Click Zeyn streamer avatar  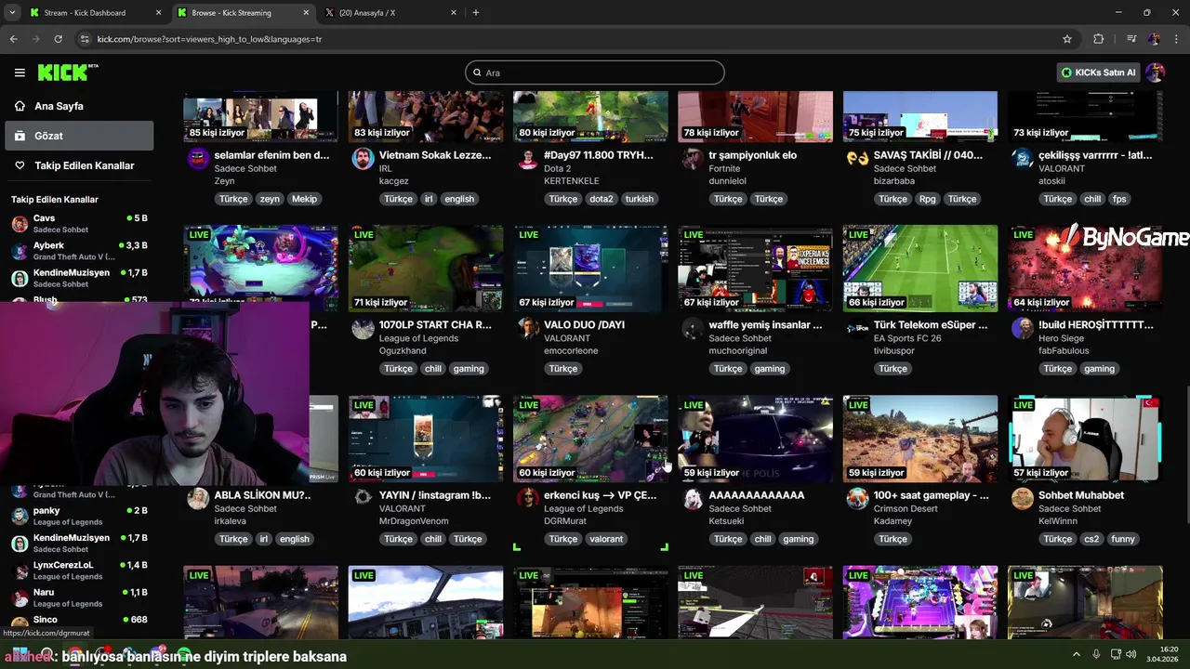click(198, 158)
